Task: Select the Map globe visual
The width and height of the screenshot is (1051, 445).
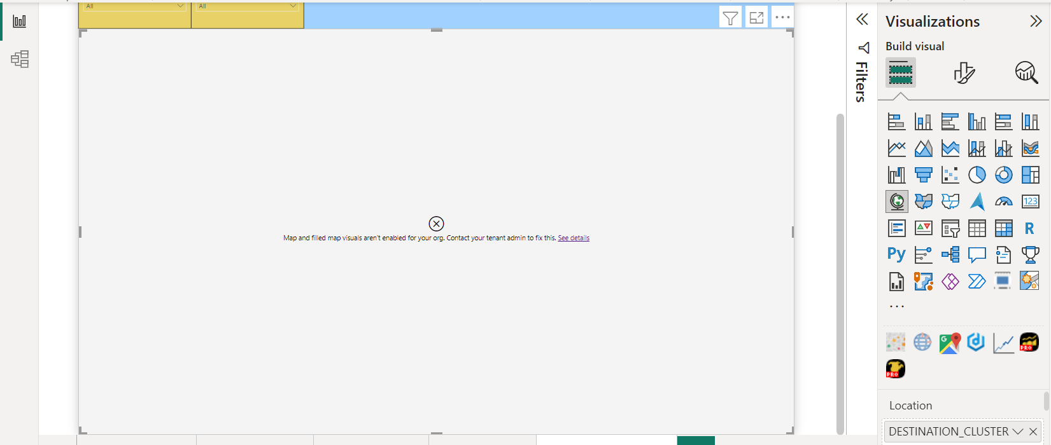Action: [896, 202]
